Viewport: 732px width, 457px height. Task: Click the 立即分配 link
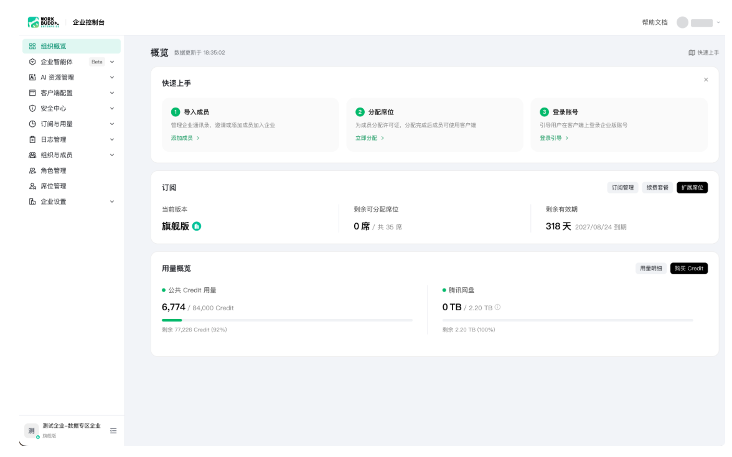(x=370, y=138)
